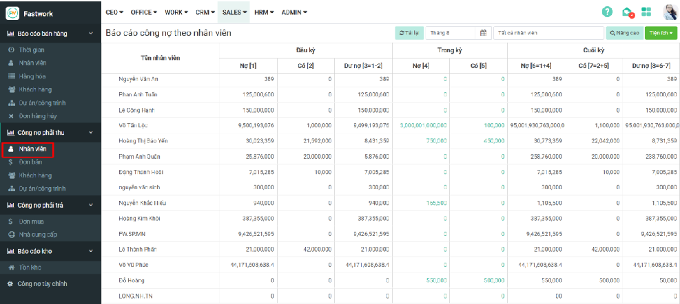This screenshot has height=304, width=680.
Task: Click the green help question mark icon
Action: tap(607, 12)
